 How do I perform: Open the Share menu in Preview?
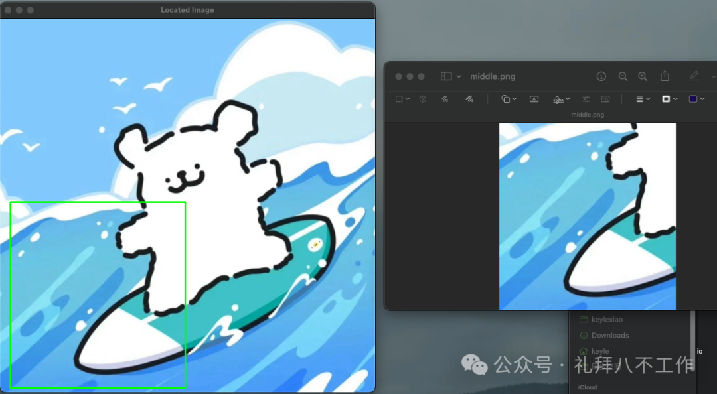[665, 76]
